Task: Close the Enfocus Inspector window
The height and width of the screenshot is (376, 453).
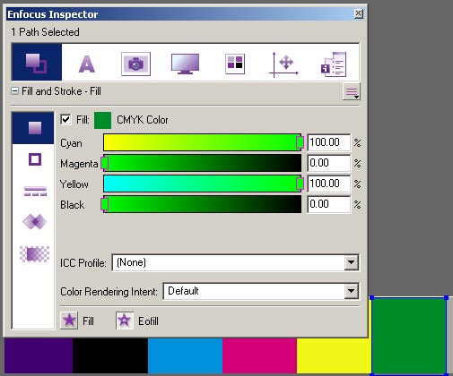Action: coord(358,13)
